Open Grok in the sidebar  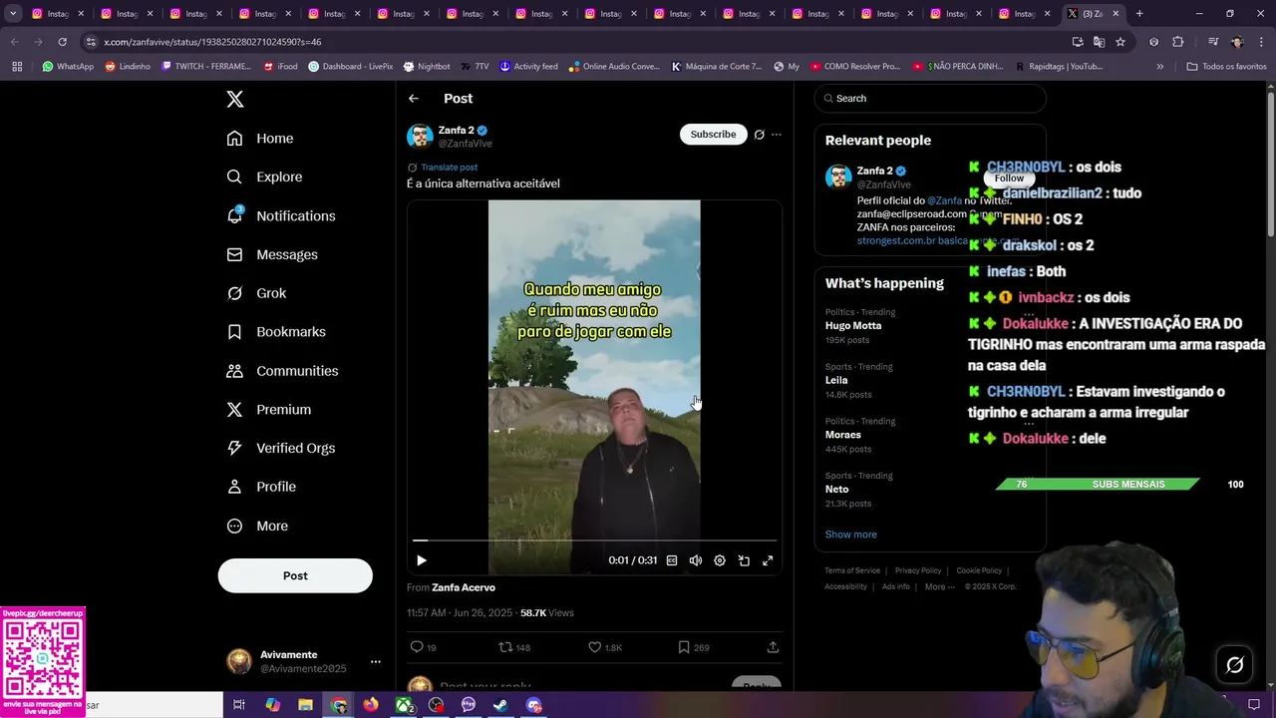[x=256, y=293]
